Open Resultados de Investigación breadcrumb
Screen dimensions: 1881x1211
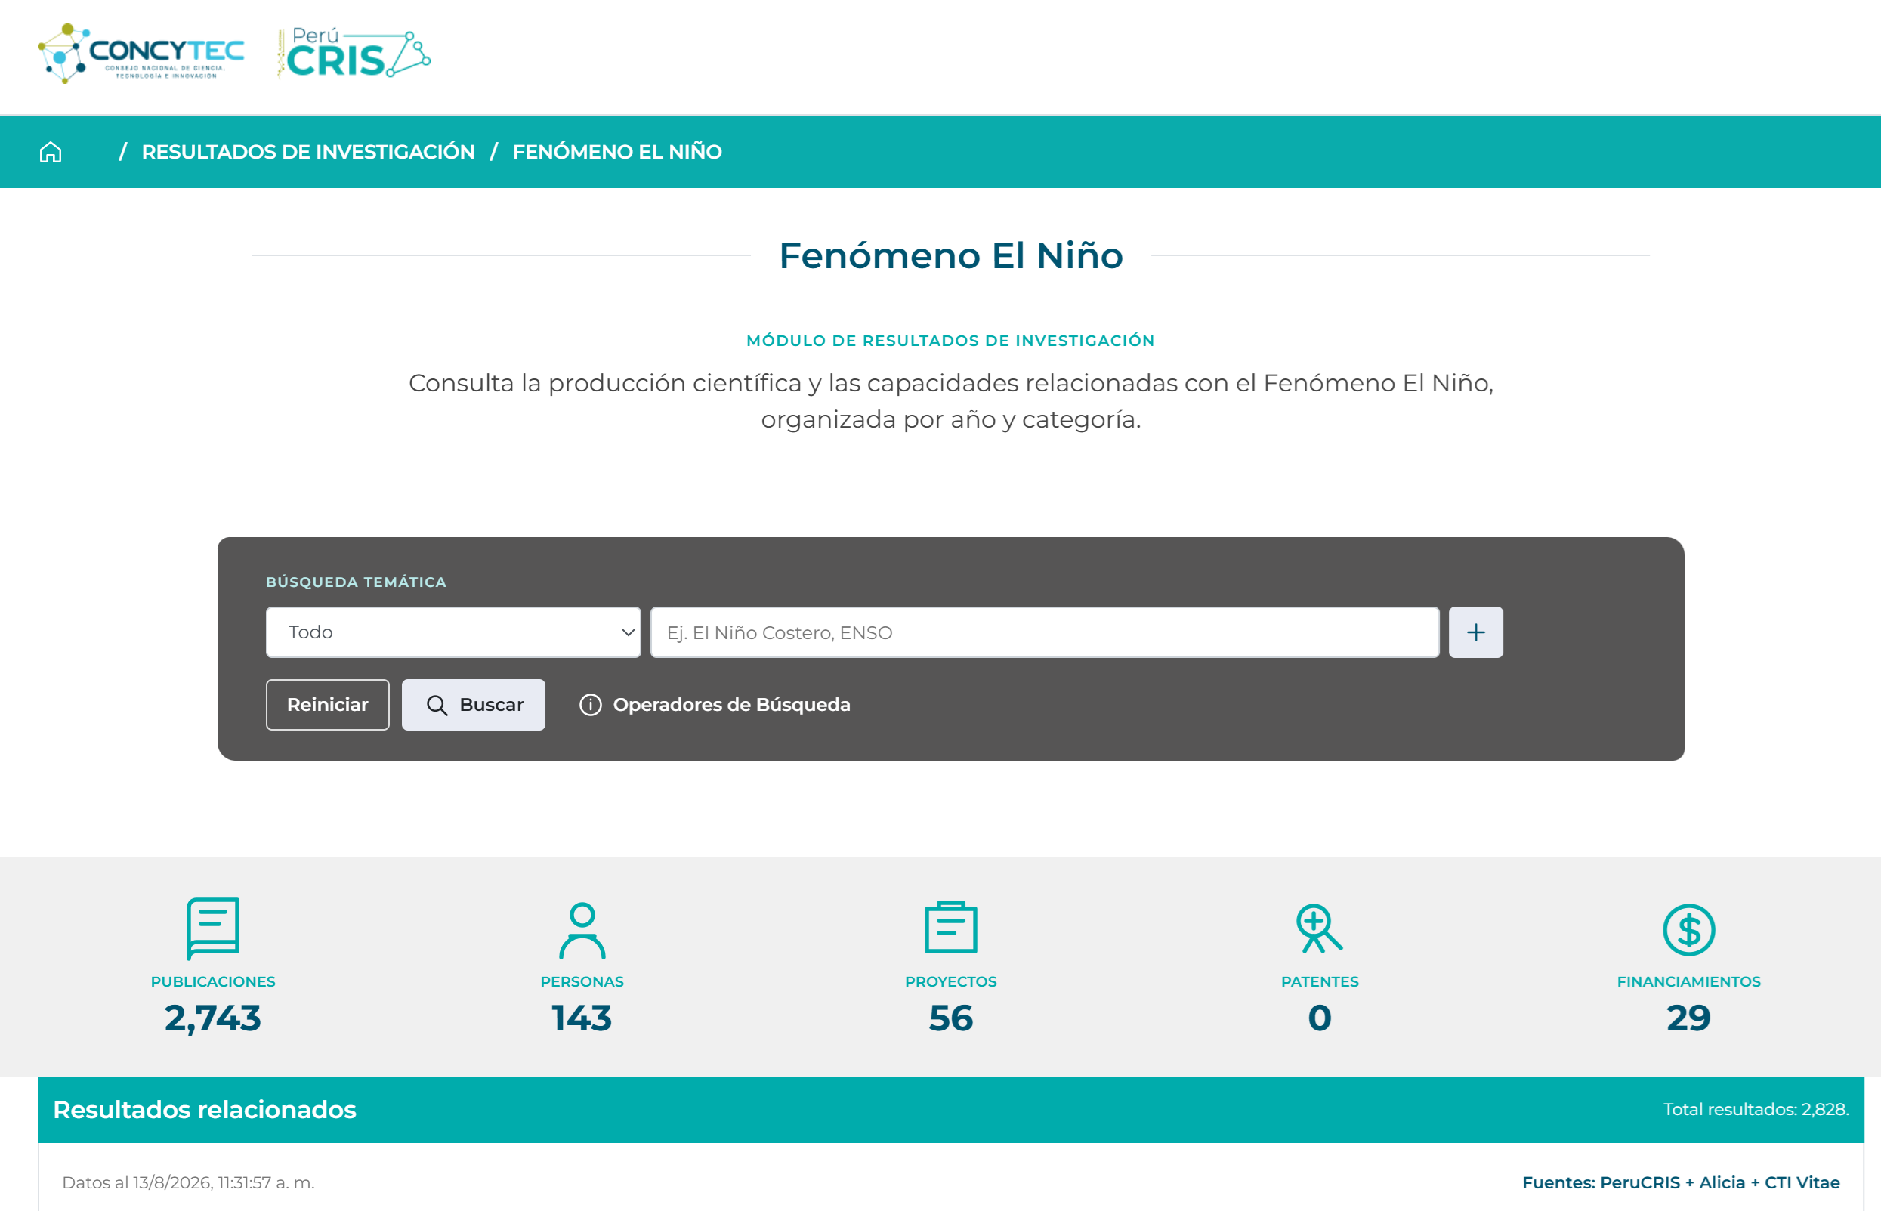pyautogui.click(x=307, y=152)
